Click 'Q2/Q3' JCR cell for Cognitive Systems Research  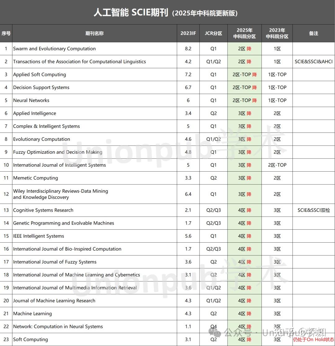tap(213, 210)
